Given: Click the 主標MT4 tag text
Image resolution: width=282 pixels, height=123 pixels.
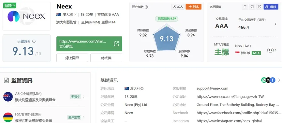Looking at the screenshot, I should pos(109,22).
